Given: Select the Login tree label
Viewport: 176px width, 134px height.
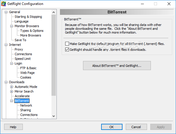Looking at the screenshot, I should tap(18, 63).
